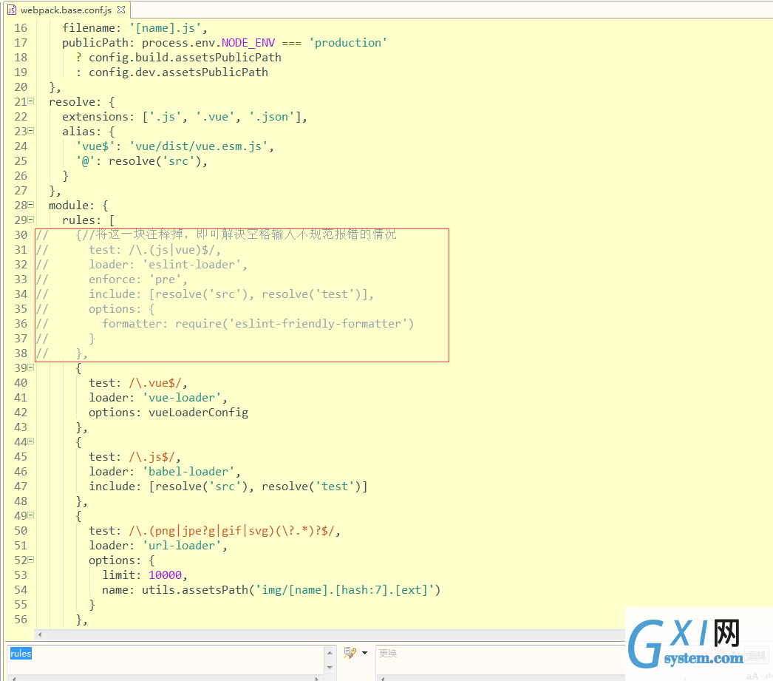Open dropdown arrow beside search options icon
This screenshot has width=773, height=681.
365,653
